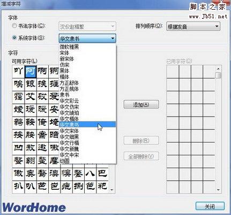This screenshot has width=231, height=215.
Task: Select the 傲 character cell
Action: pyautogui.click(x=18, y=174)
